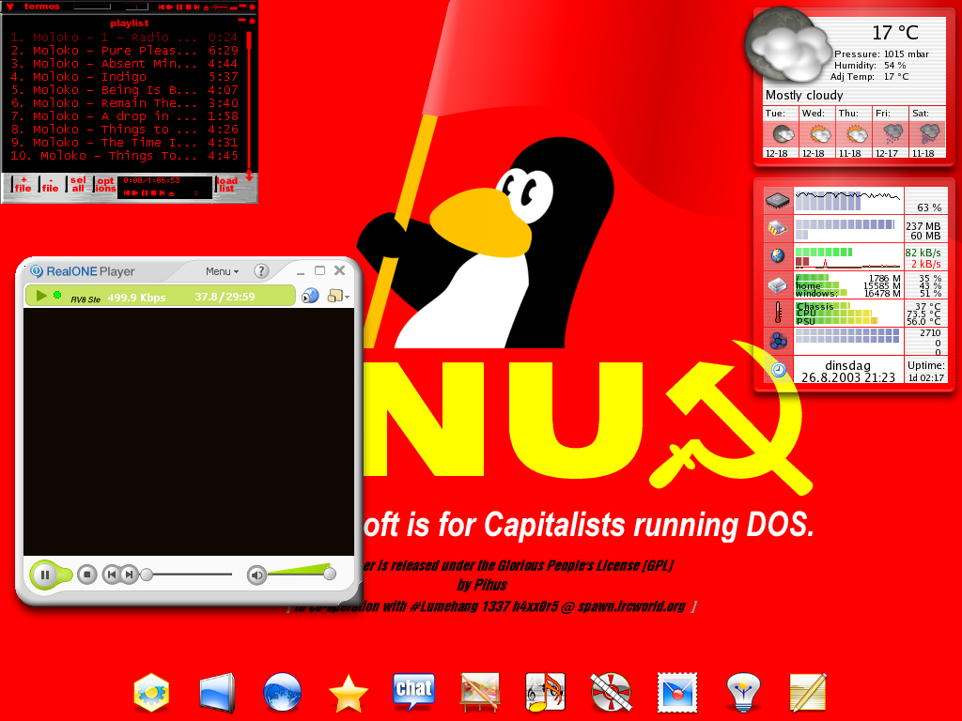Click the termos heart logo icon
The height and width of the screenshot is (721, 962).
click(9, 7)
